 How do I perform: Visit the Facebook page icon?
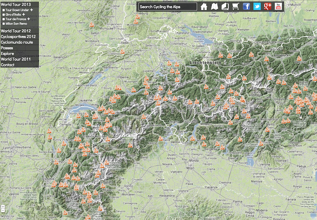pos(246,7)
